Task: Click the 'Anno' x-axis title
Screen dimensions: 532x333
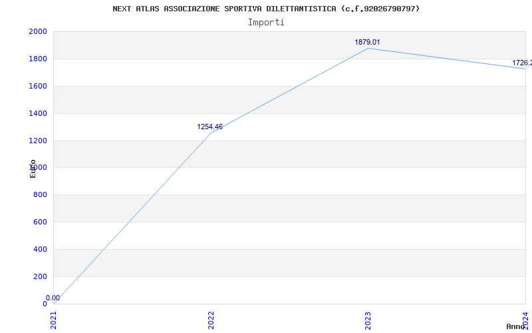Action: (x=516, y=326)
